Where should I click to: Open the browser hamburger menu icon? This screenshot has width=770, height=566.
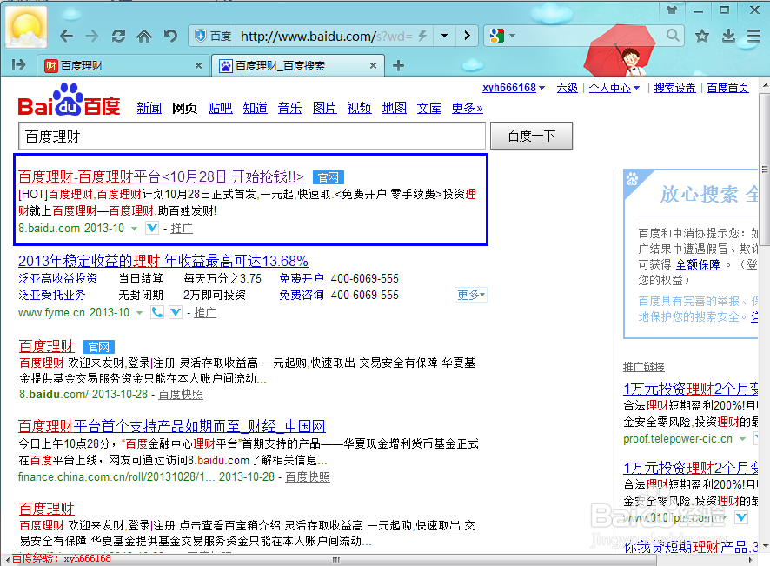pos(753,37)
